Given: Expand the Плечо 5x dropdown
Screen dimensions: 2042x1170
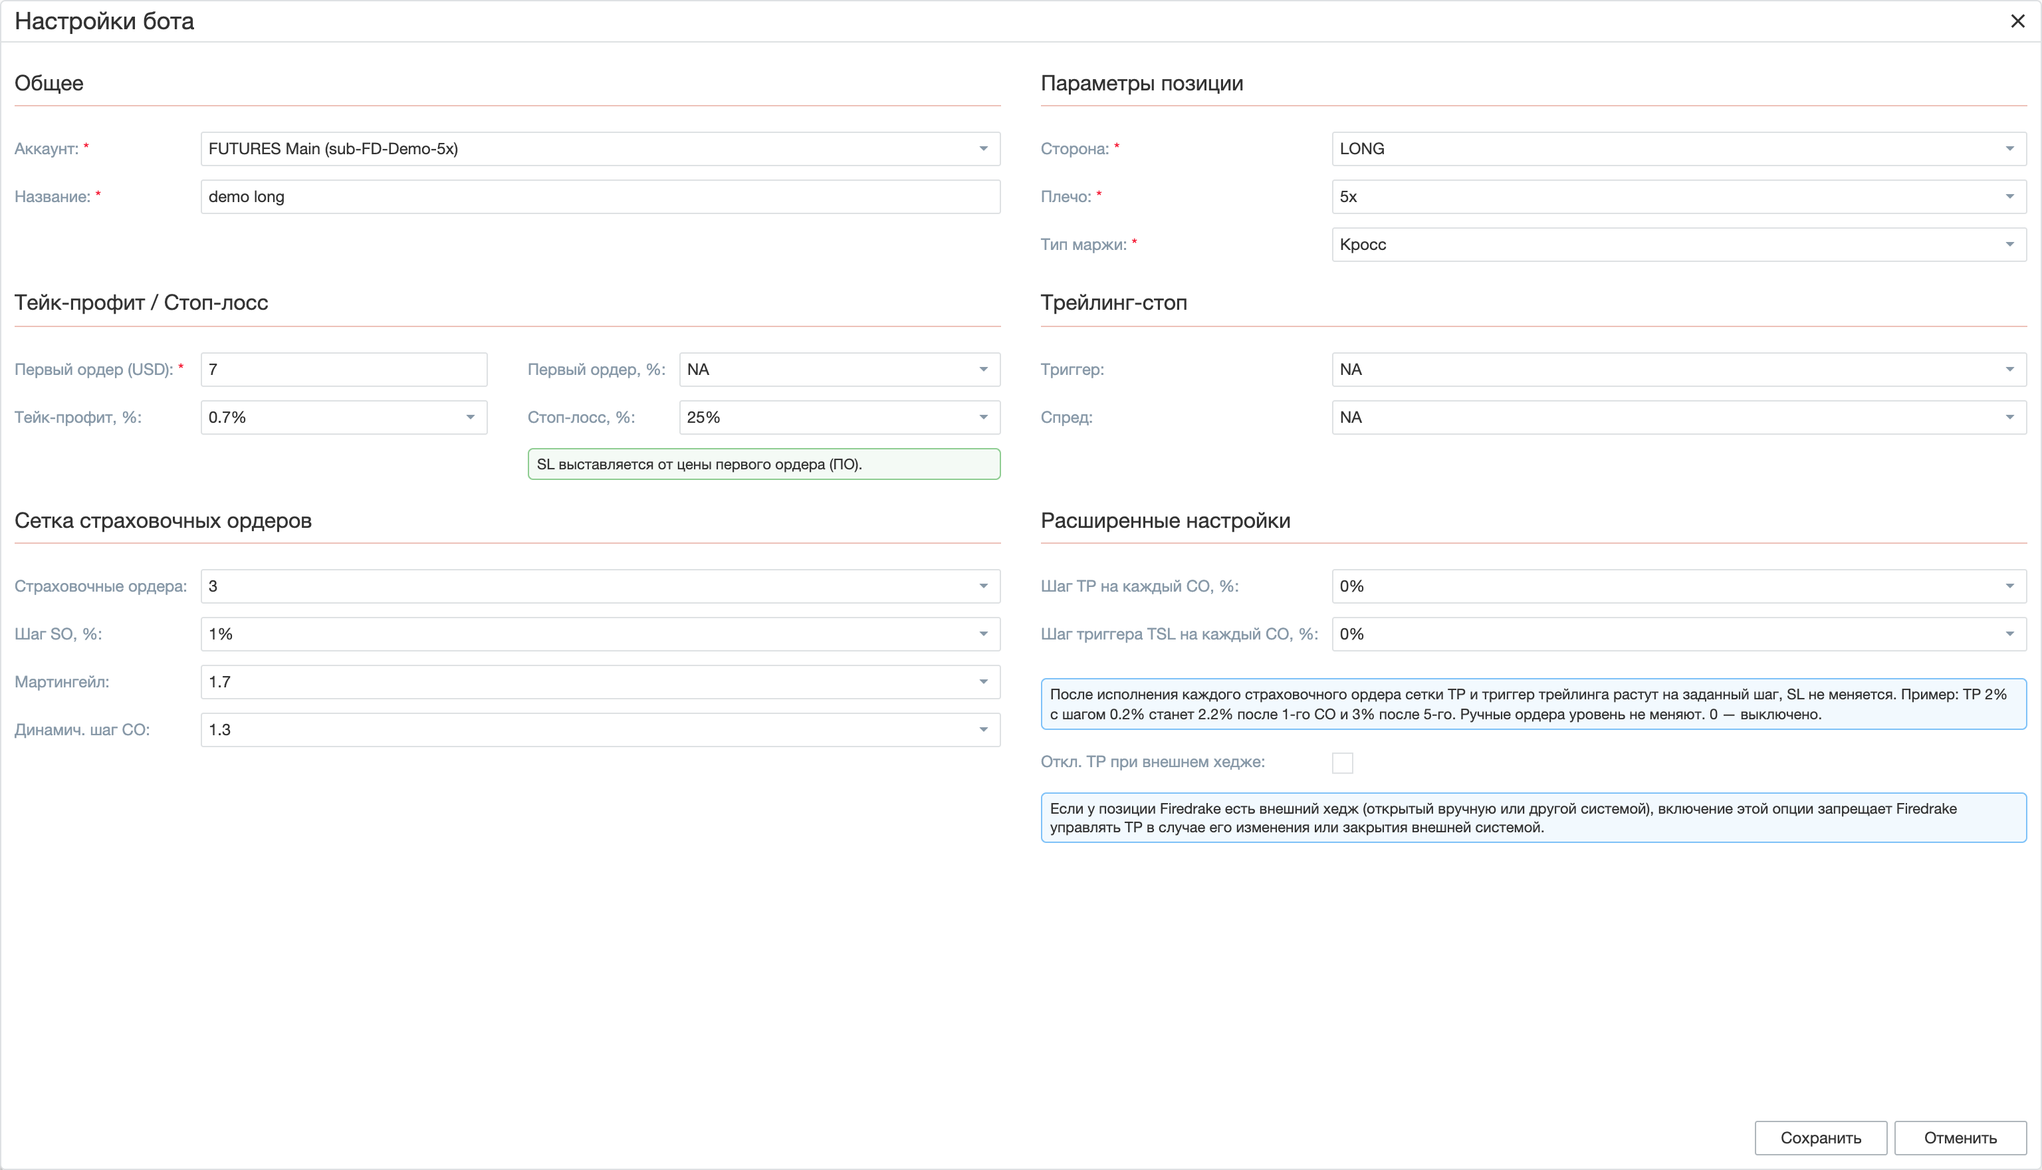Looking at the screenshot, I should [x=1679, y=197].
